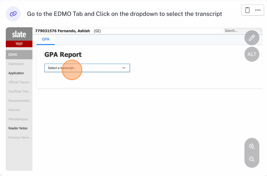Screen dimensions: 267x176
Task: Open Application in the sidebar
Action: 16,73
